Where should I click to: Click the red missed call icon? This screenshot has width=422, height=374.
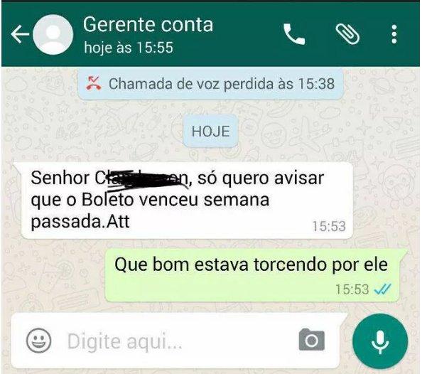point(93,83)
